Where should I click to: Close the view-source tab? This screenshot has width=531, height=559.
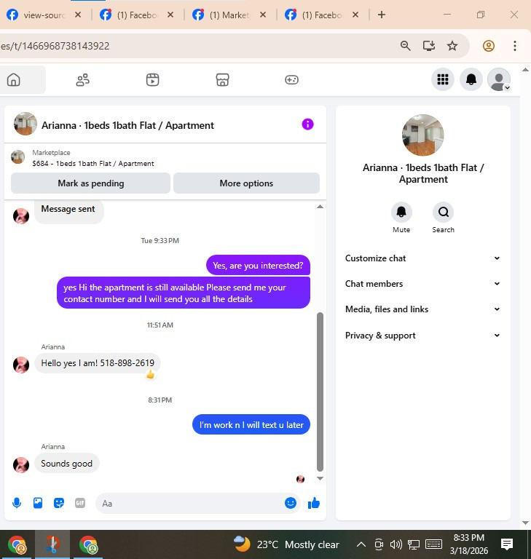pos(78,15)
